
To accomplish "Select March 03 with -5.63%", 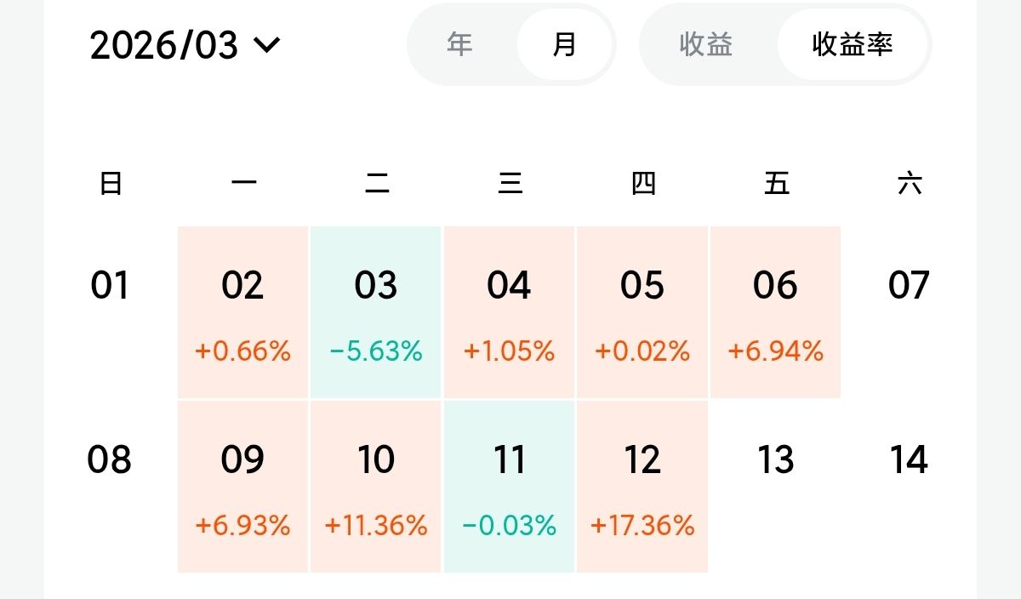I will point(376,312).
